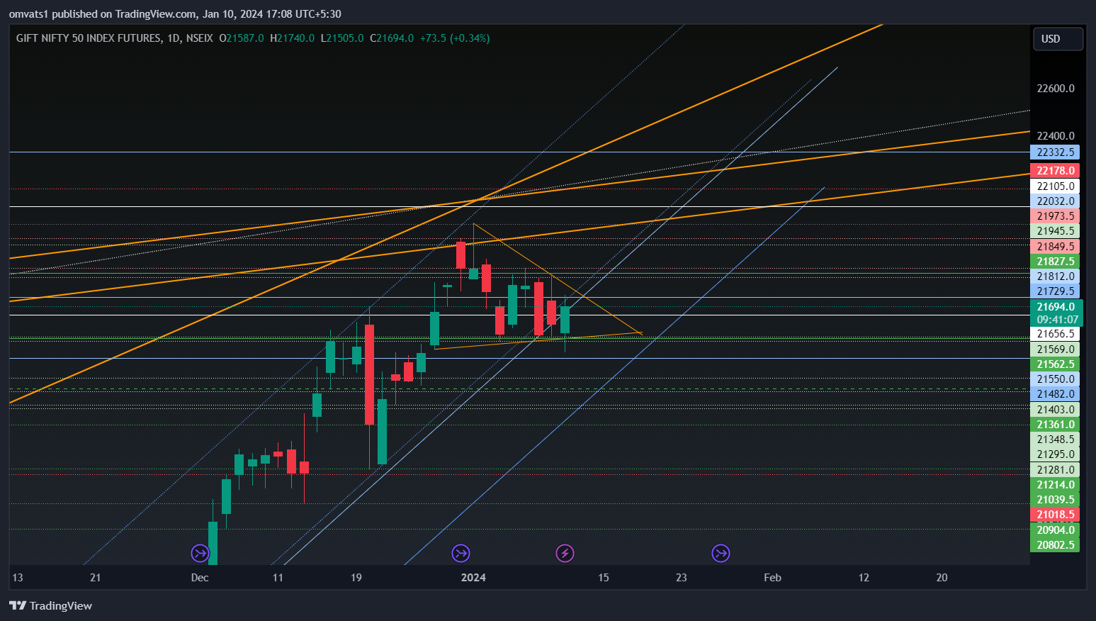Select the 21569.0 price label

[1055, 349]
